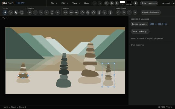Open the white Fill color swatch
The width and height of the screenshot is (175, 109).
pyautogui.click(x=122, y=2)
